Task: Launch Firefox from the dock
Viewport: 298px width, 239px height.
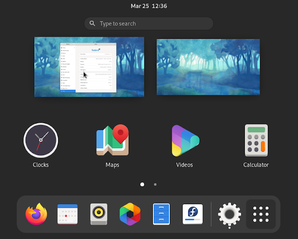Action: tap(36, 214)
